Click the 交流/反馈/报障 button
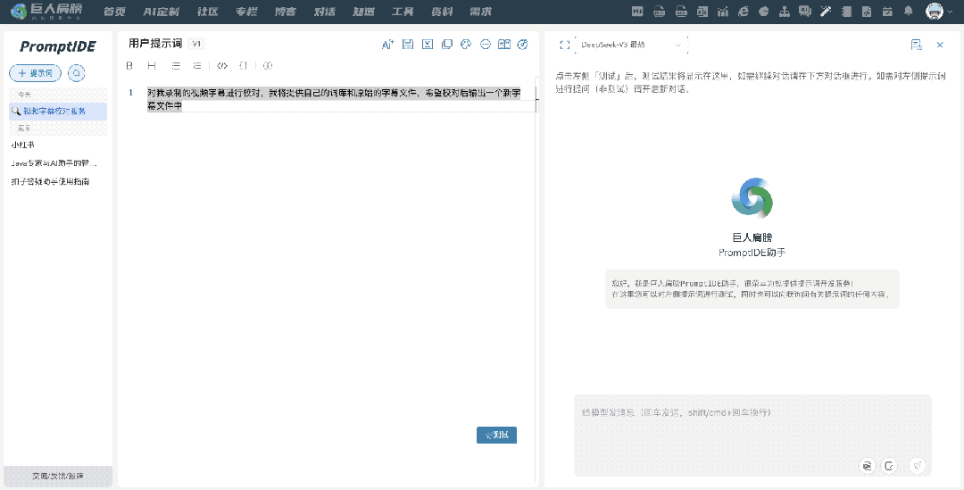This screenshot has width=964, height=490. [58, 476]
